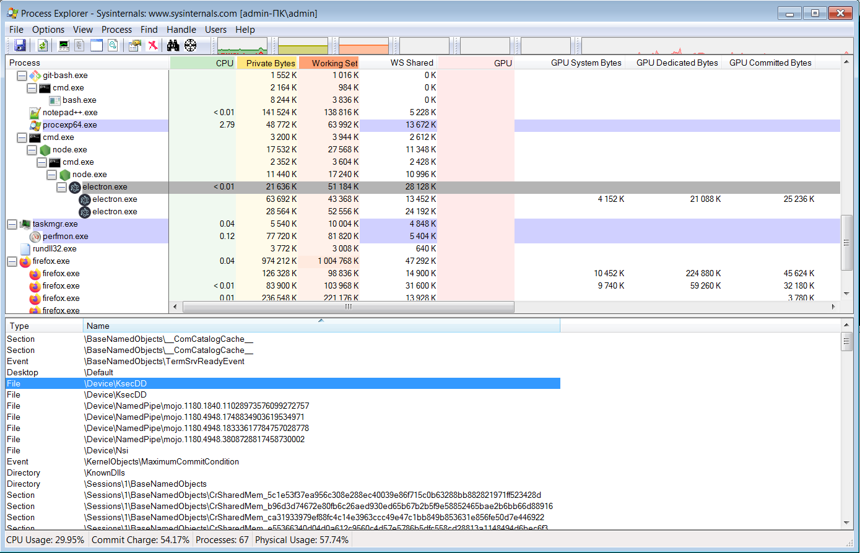The image size is (860, 553).
Task: Click the perfmon.exe process icon
Action: [x=35, y=237]
